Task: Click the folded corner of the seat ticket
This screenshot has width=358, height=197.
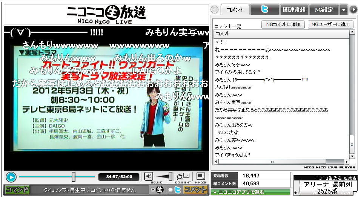Action: (355, 193)
